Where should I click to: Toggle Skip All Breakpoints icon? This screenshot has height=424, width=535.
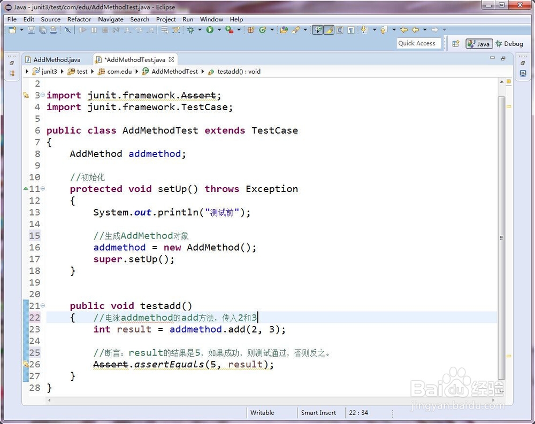click(67, 30)
